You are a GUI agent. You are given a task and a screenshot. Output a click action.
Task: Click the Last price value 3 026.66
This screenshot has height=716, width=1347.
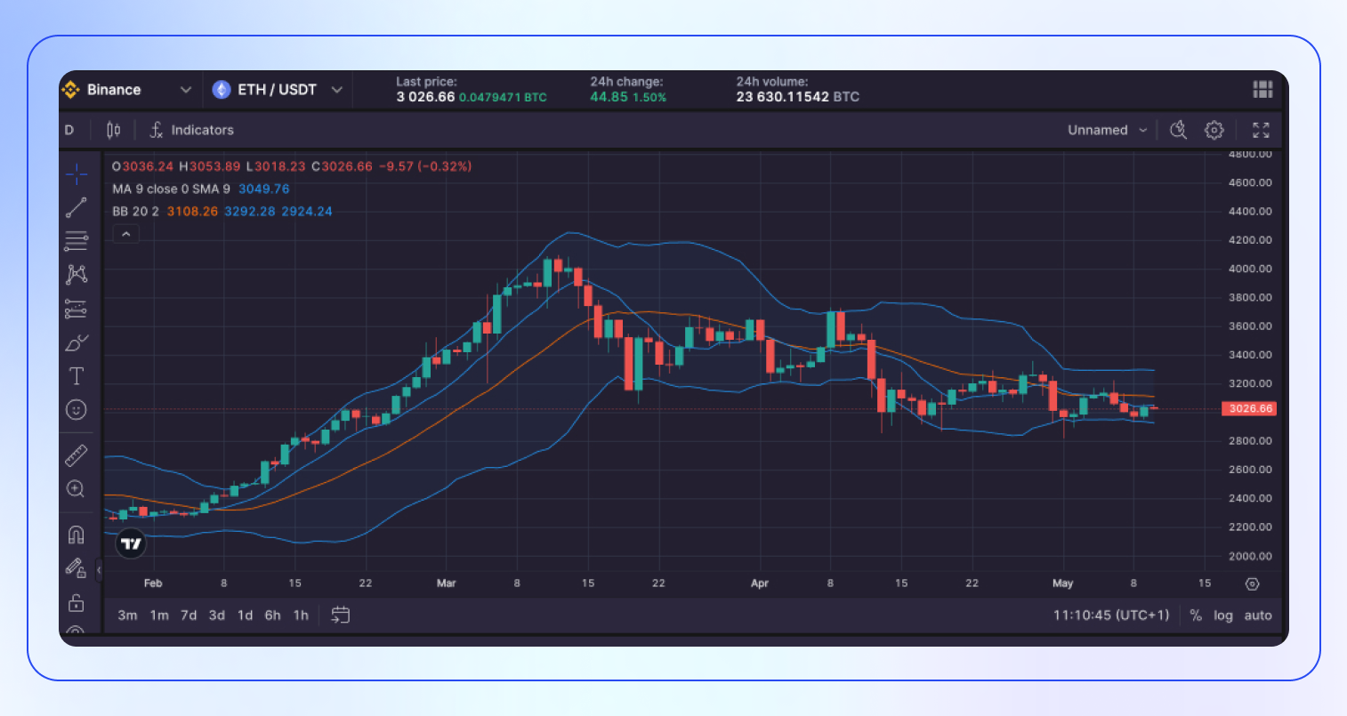(x=425, y=97)
